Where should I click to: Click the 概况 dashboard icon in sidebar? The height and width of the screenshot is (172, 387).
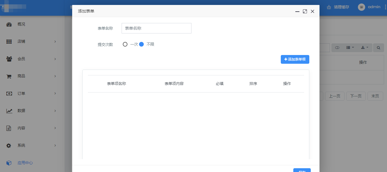[9, 24]
